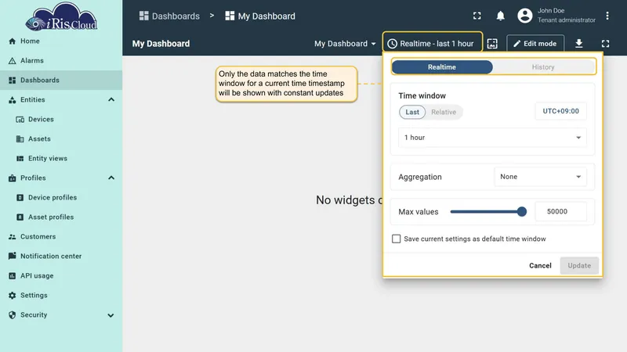Toggle fullscreen from the top header bar

477,16
